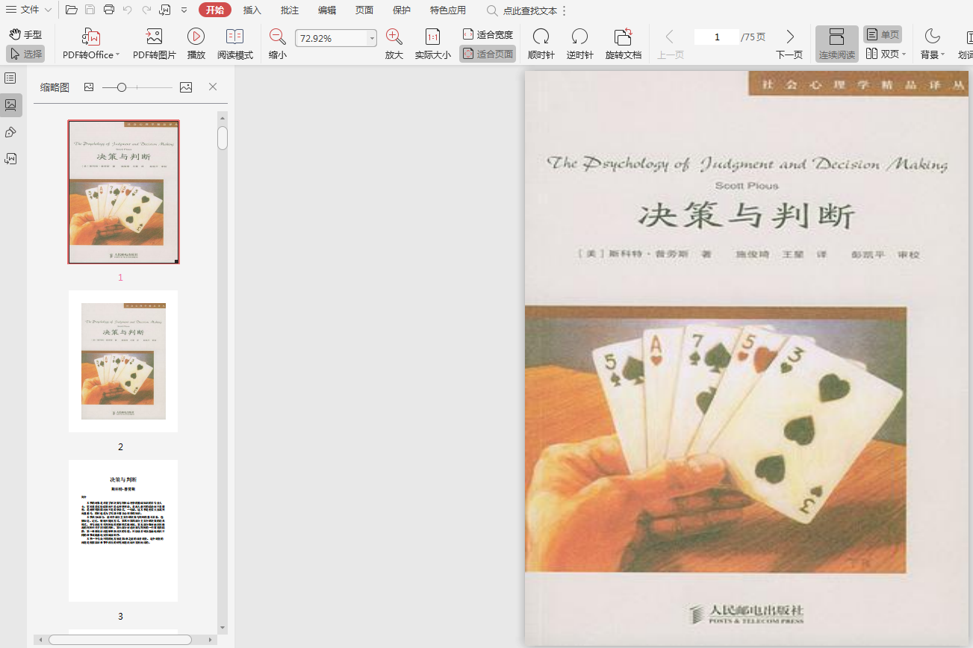Set view to 实际大小

[432, 44]
